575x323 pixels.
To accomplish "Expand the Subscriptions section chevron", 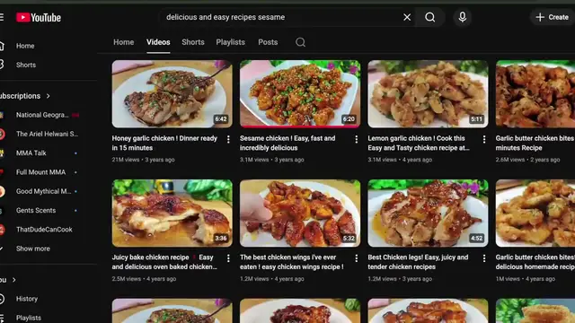I will pos(48,96).
